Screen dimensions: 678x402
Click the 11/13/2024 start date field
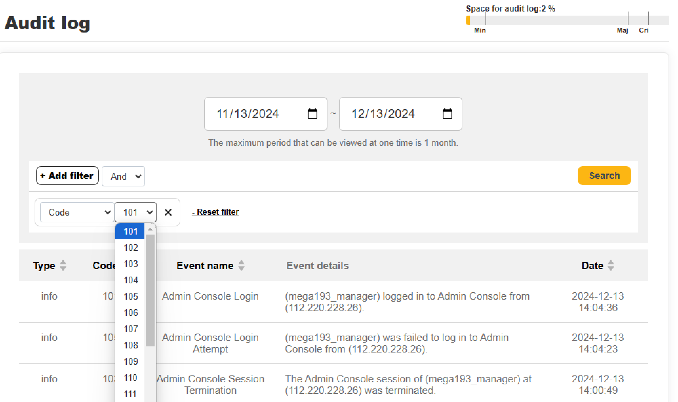[248, 114]
